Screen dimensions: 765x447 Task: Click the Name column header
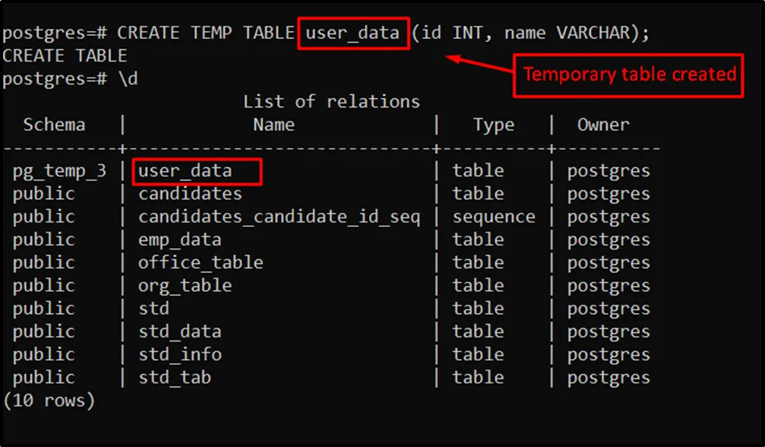[x=274, y=125]
